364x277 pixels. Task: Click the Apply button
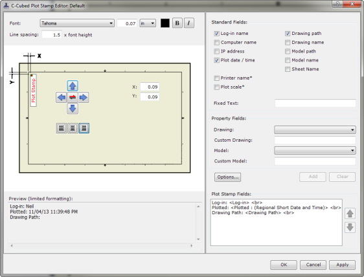[342, 265]
